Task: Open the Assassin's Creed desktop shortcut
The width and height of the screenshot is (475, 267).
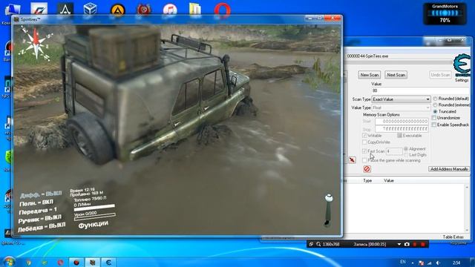Action: (65, 9)
